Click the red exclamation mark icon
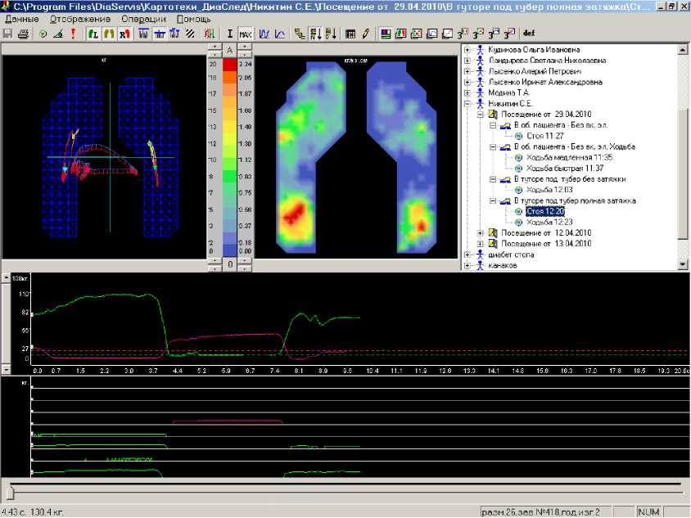The width and height of the screenshot is (691, 518). pyautogui.click(x=72, y=34)
